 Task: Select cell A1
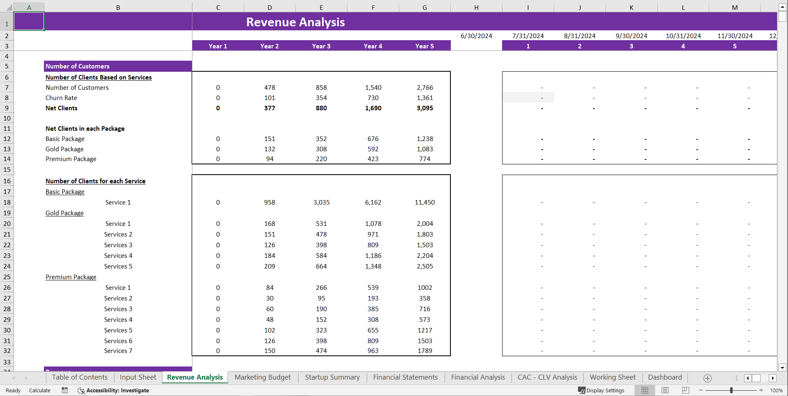29,21
